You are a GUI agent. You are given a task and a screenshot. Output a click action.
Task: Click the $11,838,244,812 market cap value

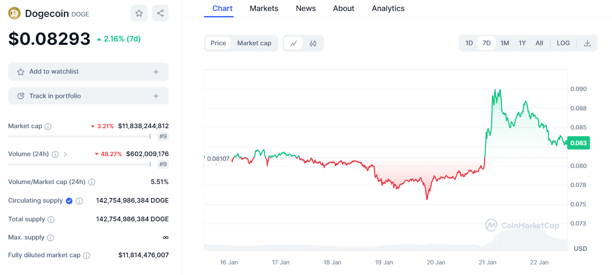[143, 126]
